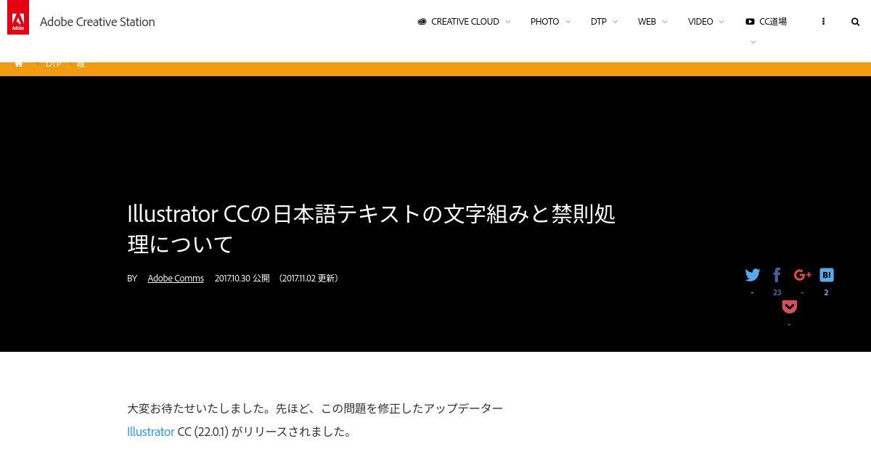Click the Facebook share count 23
This screenshot has height=457, width=871.
coord(777,292)
